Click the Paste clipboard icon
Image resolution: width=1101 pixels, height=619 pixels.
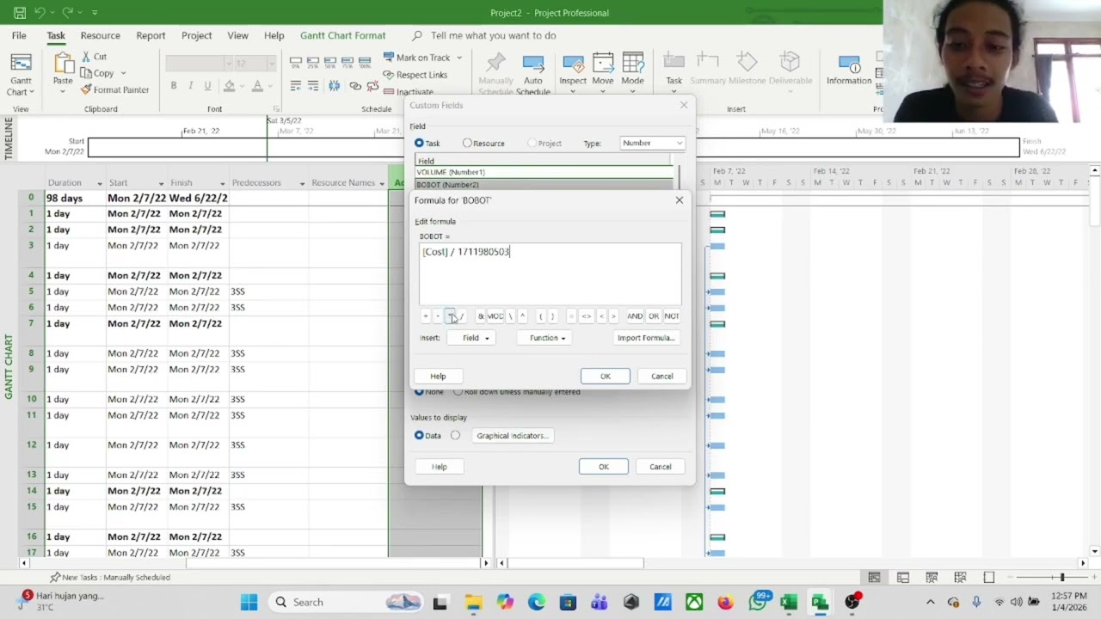coord(63,64)
